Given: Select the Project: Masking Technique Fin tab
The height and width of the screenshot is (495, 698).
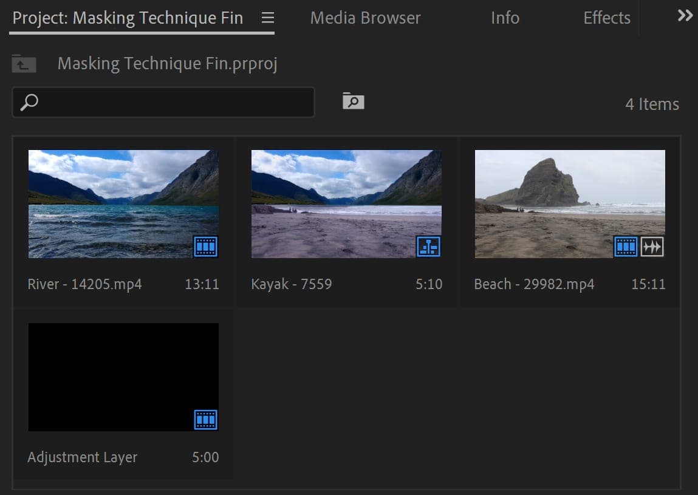Looking at the screenshot, I should pos(129,18).
